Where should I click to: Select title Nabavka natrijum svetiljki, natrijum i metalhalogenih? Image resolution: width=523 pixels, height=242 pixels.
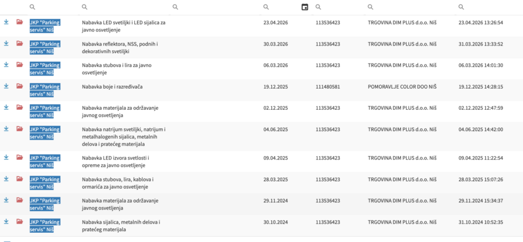tap(124, 137)
